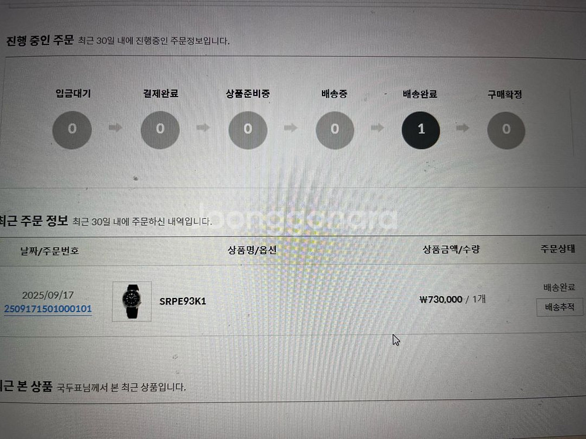Click the ₩730,000 price text
Image resolution: width=586 pixels, height=439 pixels.
441,299
